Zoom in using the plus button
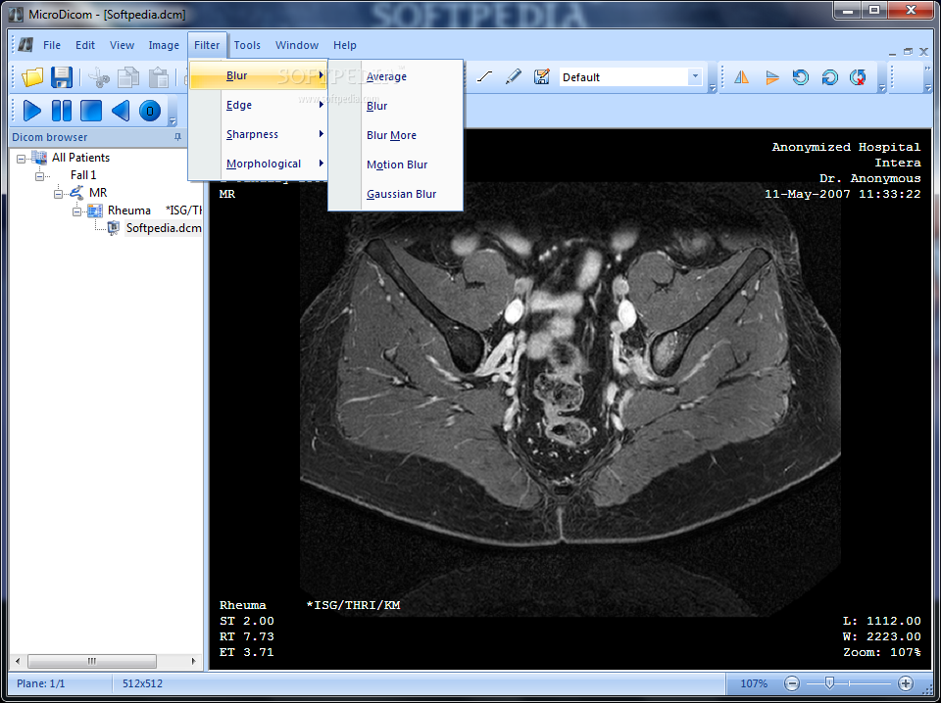 906,683
